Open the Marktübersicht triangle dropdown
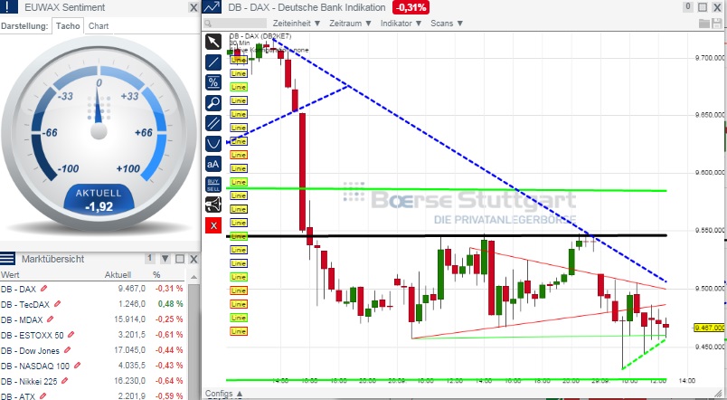The width and height of the screenshot is (727, 400). pos(165,259)
